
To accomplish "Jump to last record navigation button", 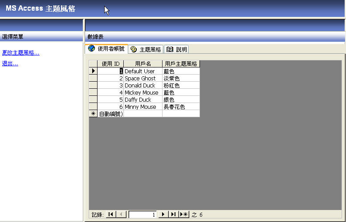I will pos(173,214).
